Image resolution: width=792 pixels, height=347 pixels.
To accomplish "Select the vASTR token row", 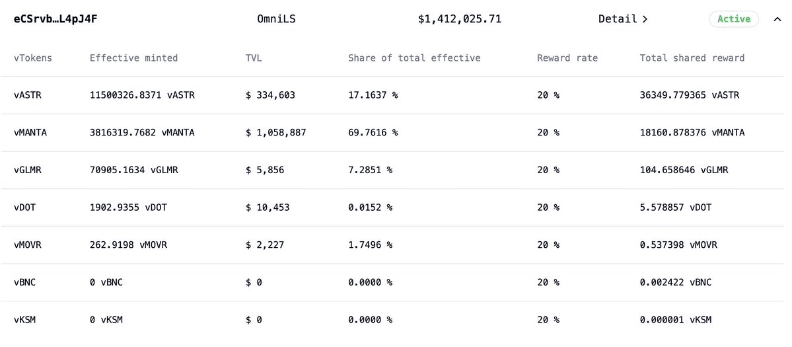I will tap(28, 95).
